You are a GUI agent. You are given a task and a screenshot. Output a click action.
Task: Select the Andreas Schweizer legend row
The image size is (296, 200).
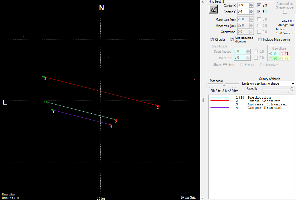[252, 104]
